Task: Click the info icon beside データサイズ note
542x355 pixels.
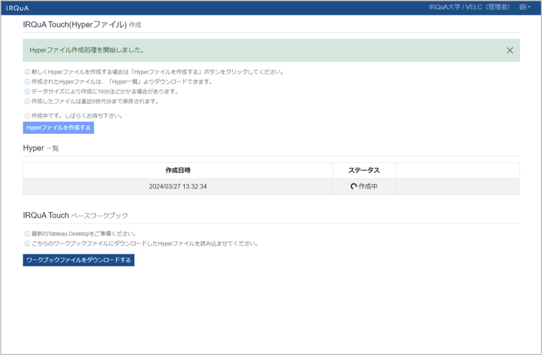Action: pyautogui.click(x=28, y=92)
